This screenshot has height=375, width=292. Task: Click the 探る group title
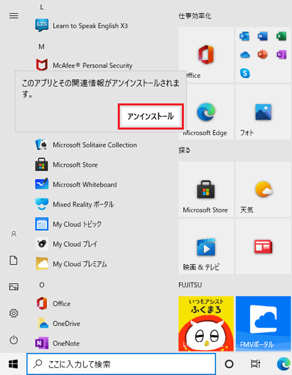click(x=185, y=150)
